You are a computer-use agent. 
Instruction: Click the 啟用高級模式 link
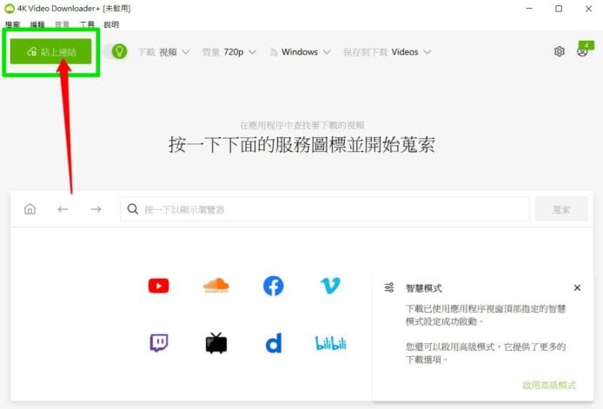(549, 385)
